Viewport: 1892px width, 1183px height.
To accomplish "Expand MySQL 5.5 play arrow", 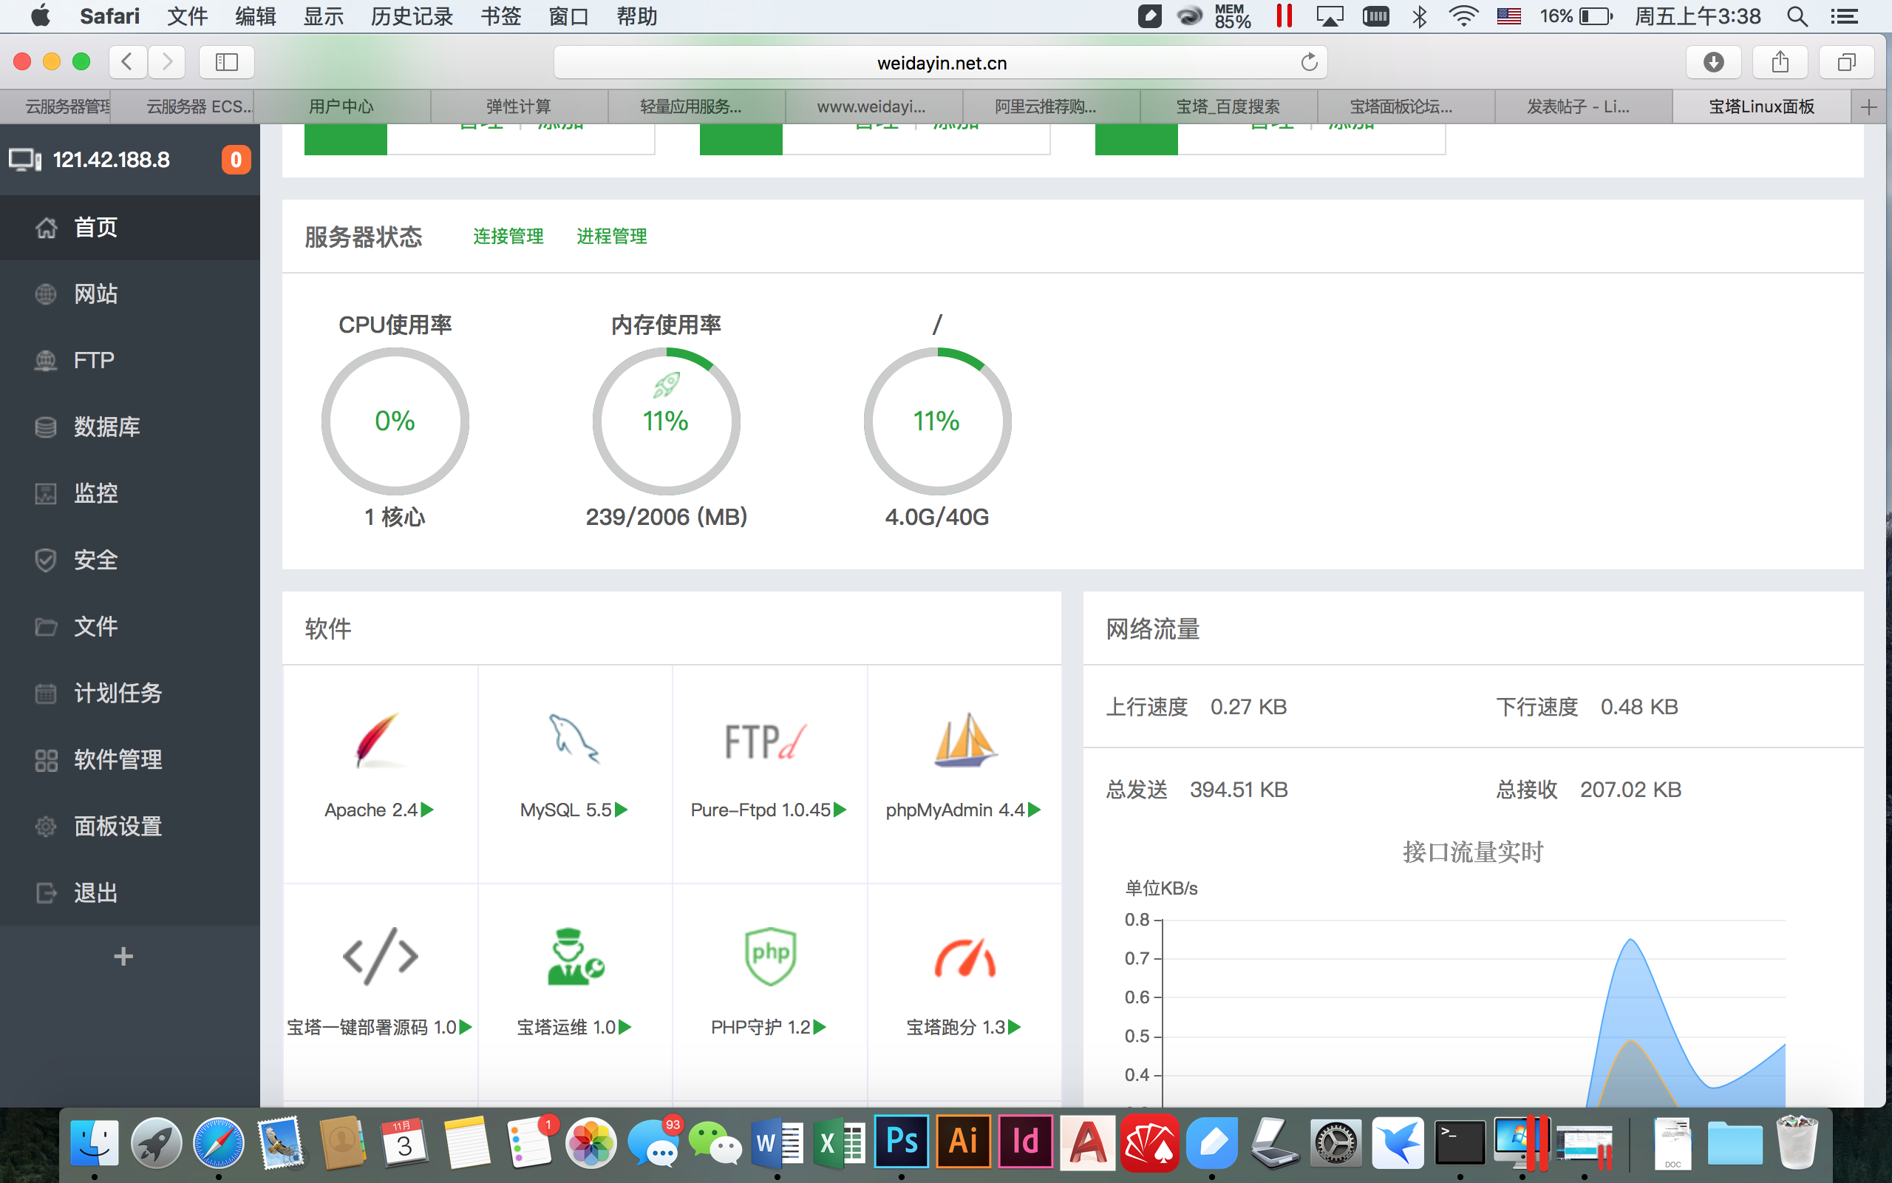I will [622, 810].
